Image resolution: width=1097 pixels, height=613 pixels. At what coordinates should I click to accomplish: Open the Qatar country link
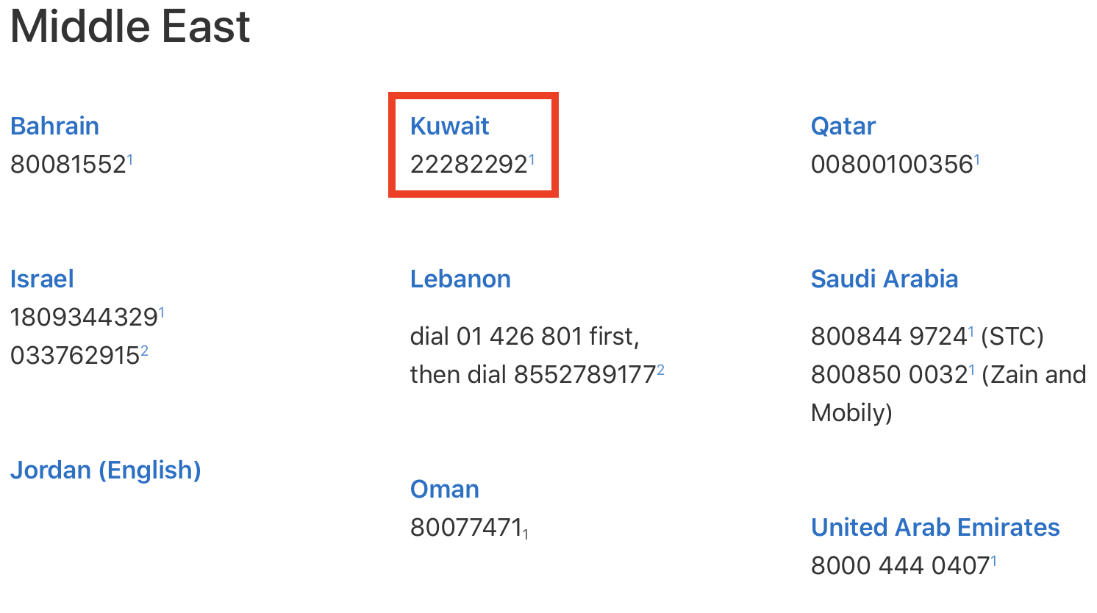(843, 126)
